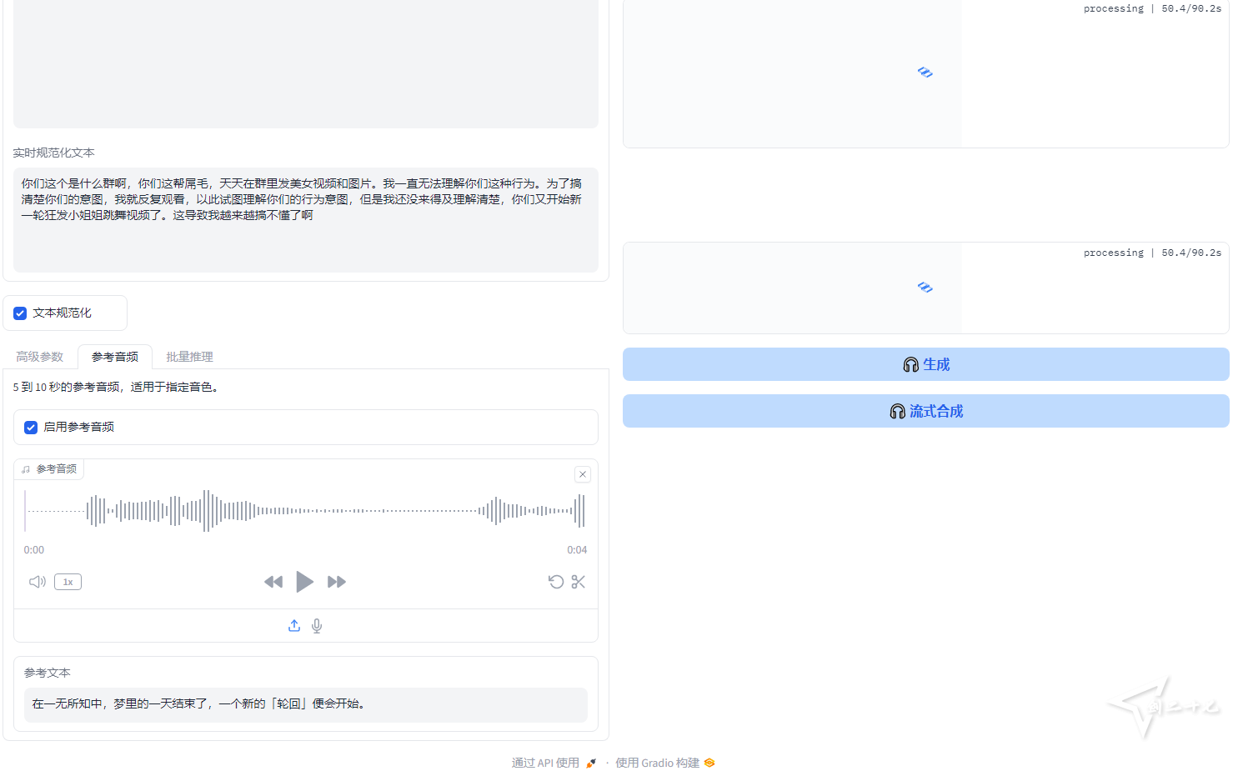Click into the 参考文本 input field

click(305, 704)
